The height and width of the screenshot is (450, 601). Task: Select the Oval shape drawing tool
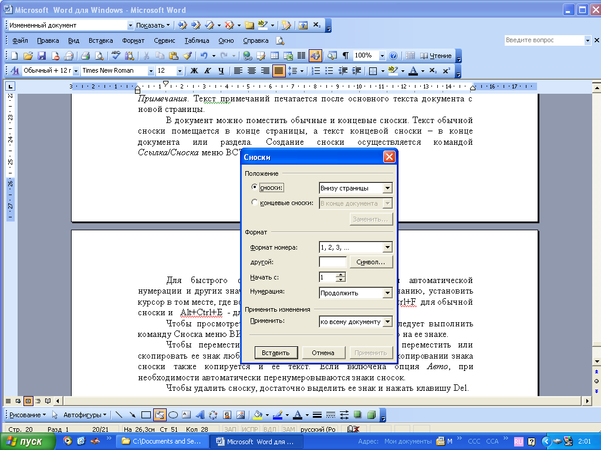point(173,415)
